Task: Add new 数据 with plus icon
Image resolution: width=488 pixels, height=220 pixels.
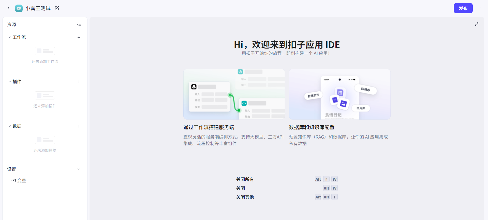Action: pyautogui.click(x=79, y=126)
